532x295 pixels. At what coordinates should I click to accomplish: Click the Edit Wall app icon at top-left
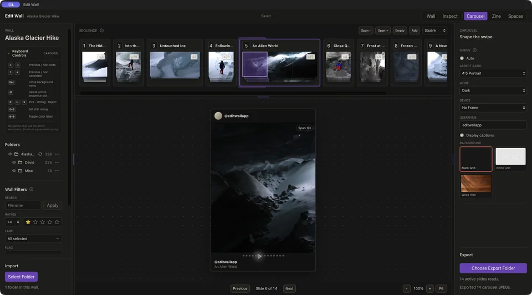click(x=11, y=4)
